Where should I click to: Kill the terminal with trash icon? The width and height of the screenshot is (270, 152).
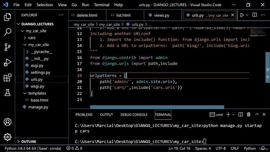coord(248,114)
